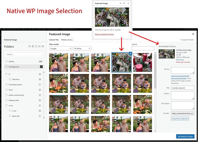Focus the folder Search field

[24, 54]
